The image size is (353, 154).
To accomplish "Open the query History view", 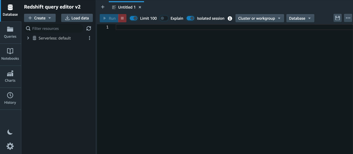I will [x=10, y=99].
